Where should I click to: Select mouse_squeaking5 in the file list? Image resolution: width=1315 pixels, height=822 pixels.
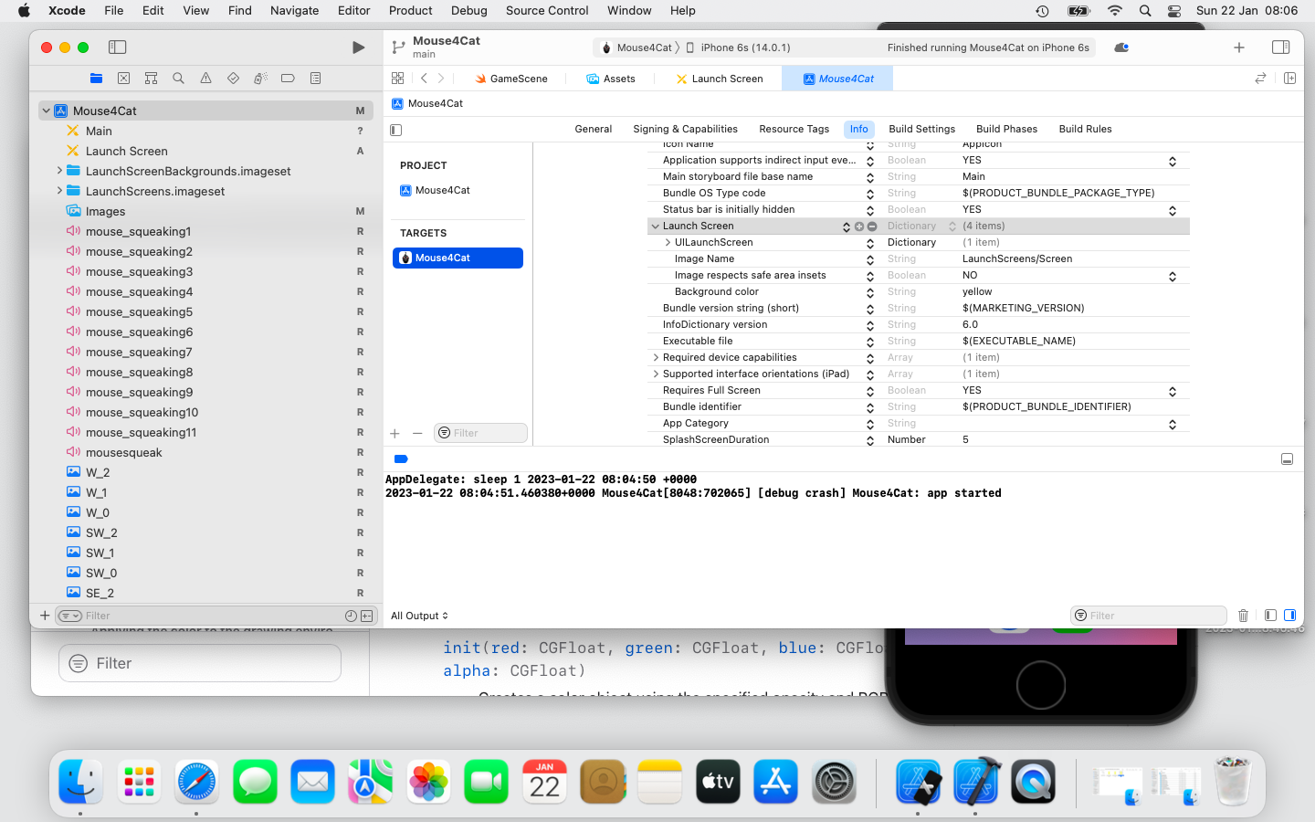point(139,311)
